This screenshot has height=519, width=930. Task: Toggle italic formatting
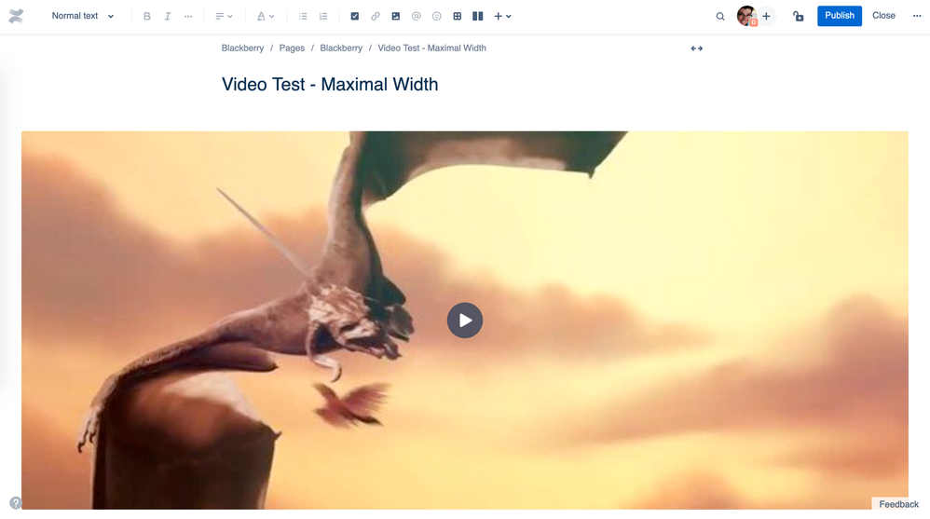click(x=167, y=16)
